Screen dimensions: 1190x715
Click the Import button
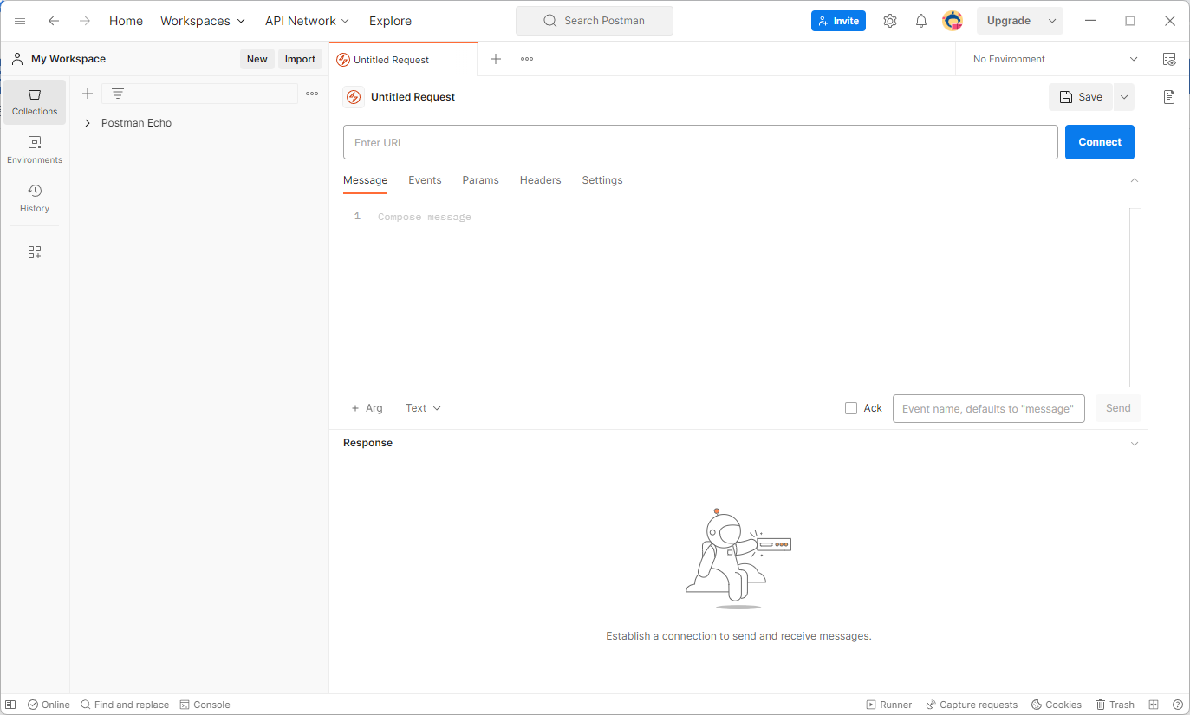pos(300,59)
